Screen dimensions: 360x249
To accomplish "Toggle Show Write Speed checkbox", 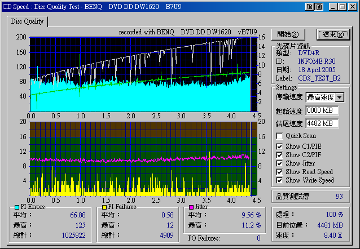I will [x=280, y=180].
